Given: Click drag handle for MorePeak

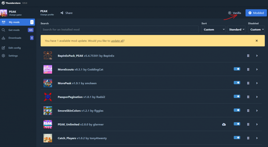Looking at the screenshot, I should [248, 83].
